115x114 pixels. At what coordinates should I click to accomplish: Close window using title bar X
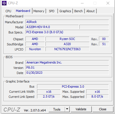point(108,3)
